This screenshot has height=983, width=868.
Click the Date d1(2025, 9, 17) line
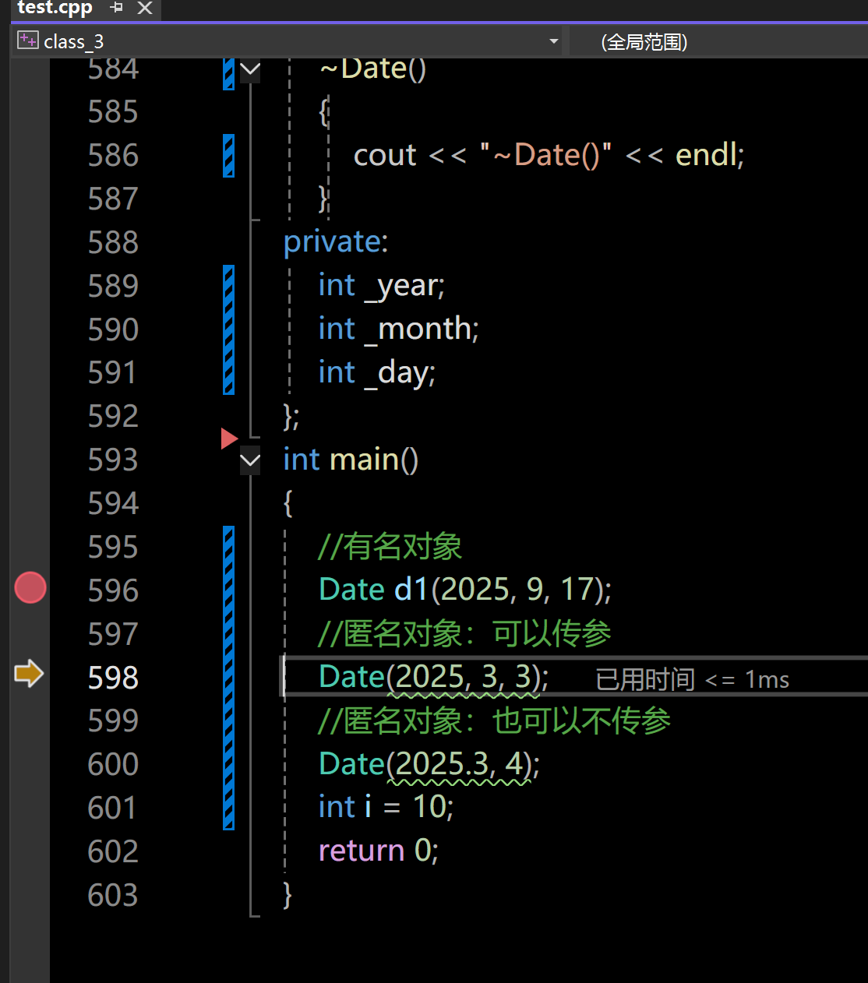465,590
